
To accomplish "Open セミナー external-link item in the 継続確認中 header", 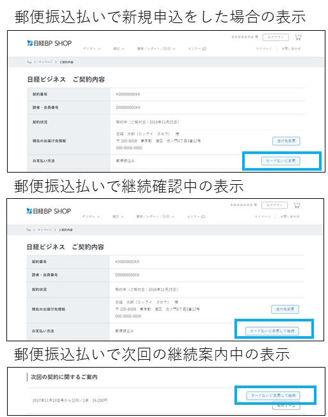I will (196, 216).
